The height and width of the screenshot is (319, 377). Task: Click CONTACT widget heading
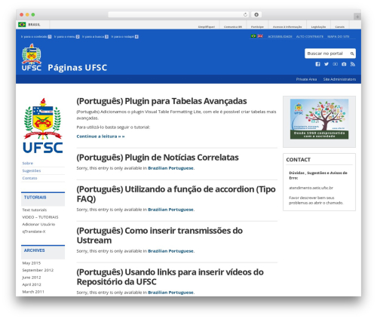(299, 160)
